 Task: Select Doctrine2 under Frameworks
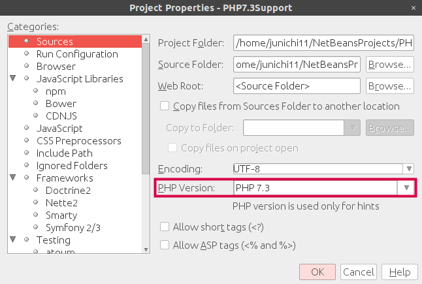tap(68, 191)
